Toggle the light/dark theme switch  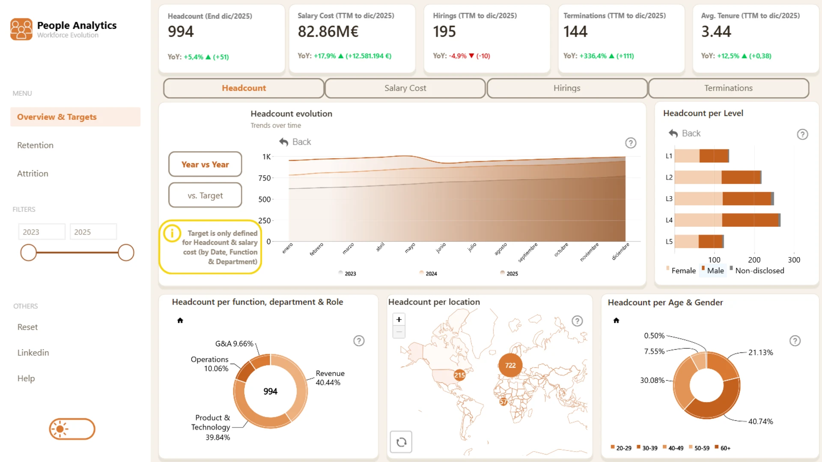pyautogui.click(x=72, y=429)
